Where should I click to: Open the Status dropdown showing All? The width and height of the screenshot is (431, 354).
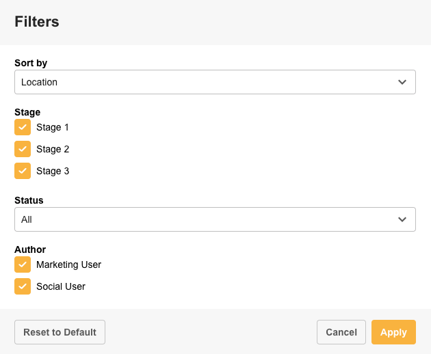pos(205,219)
